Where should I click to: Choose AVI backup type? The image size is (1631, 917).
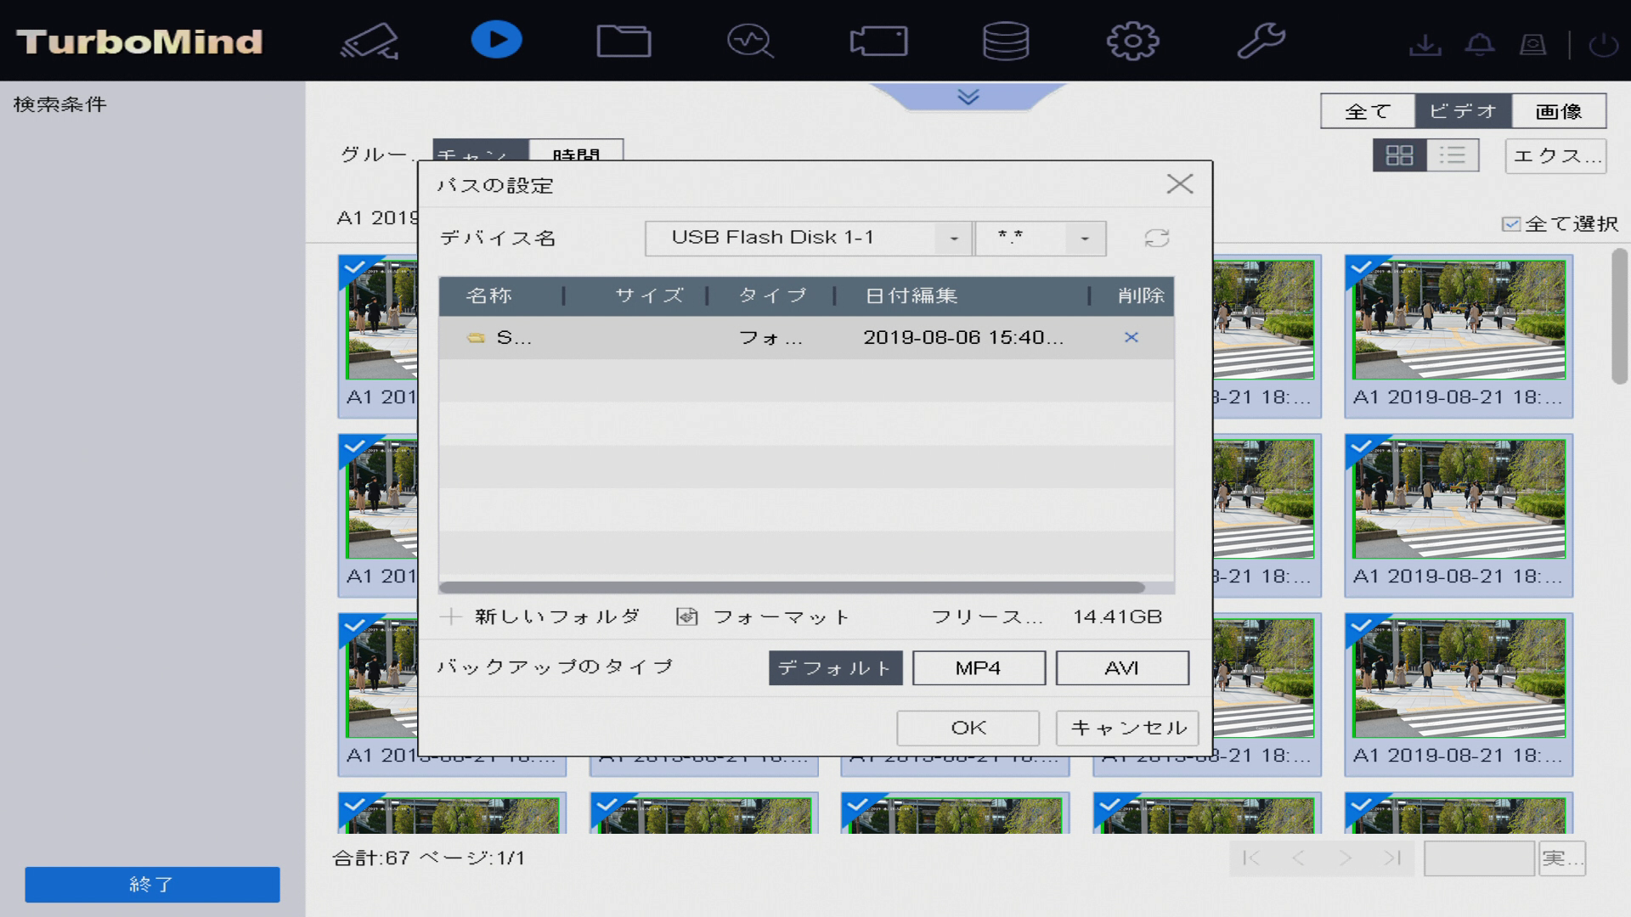click(x=1122, y=668)
